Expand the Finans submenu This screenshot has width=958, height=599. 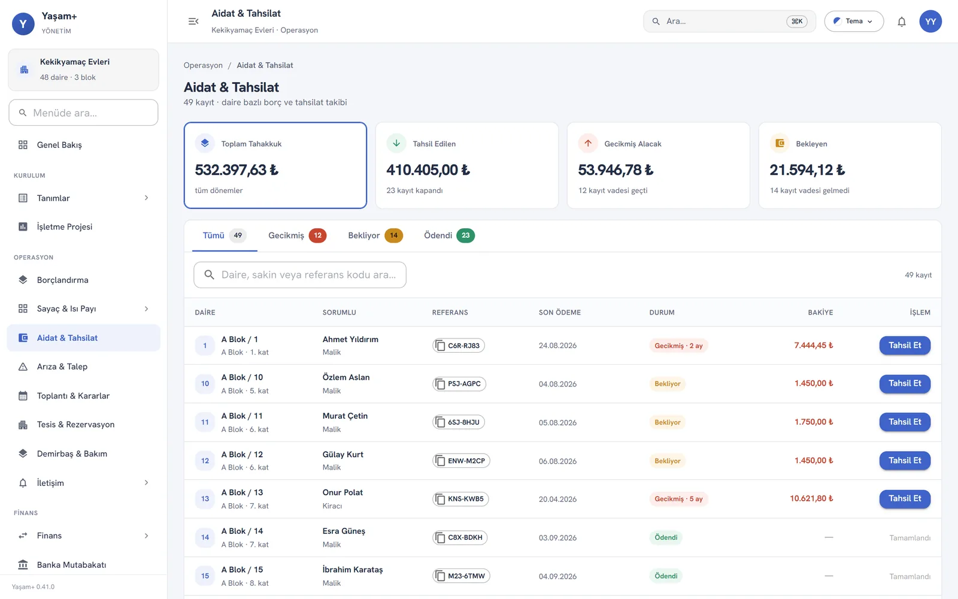coord(83,536)
